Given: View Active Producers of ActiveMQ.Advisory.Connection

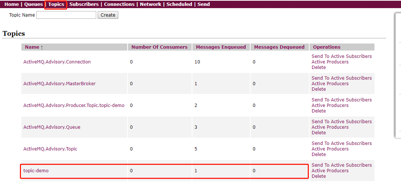Looking at the screenshot, I should coord(330,62).
